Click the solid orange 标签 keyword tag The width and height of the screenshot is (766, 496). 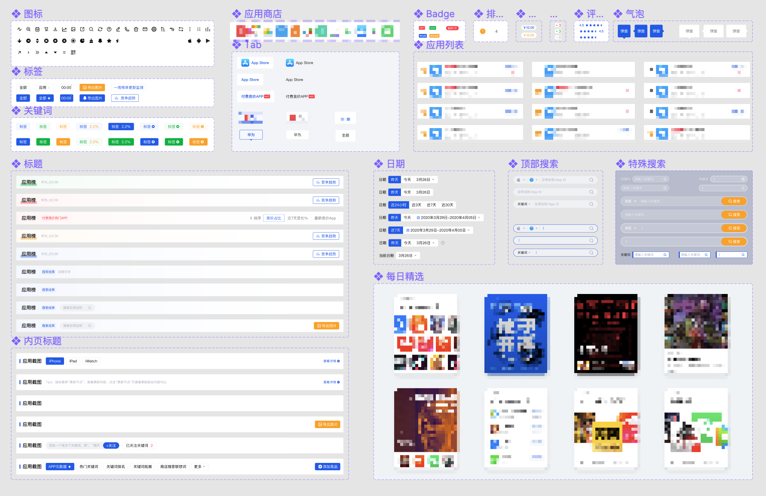(x=63, y=142)
